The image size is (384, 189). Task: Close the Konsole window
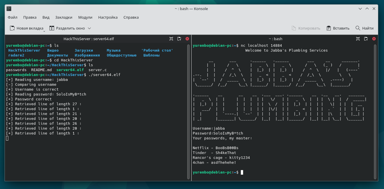coord(374,9)
